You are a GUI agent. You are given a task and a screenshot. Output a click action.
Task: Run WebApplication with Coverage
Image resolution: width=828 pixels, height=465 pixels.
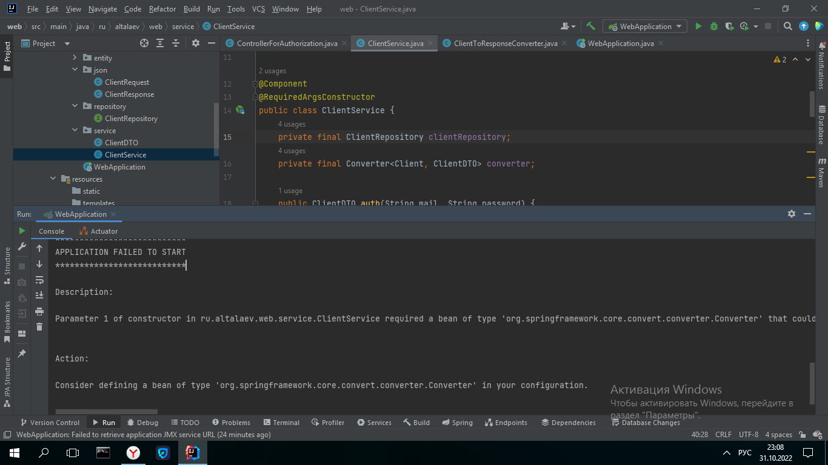(729, 26)
